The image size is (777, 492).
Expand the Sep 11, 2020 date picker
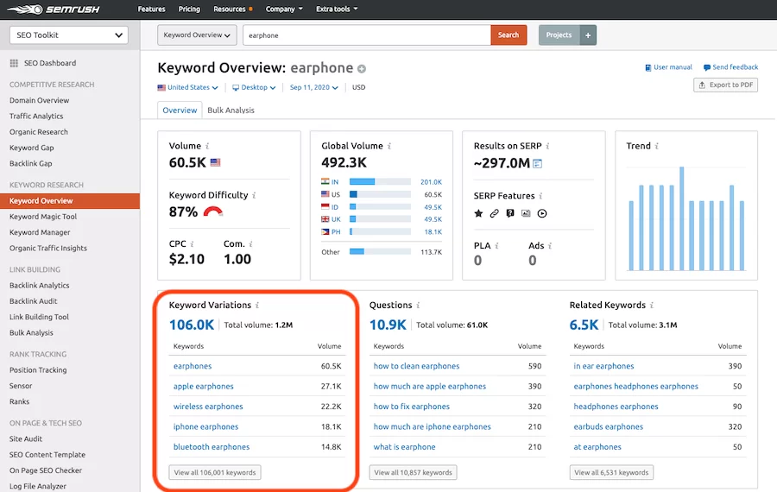tap(313, 87)
